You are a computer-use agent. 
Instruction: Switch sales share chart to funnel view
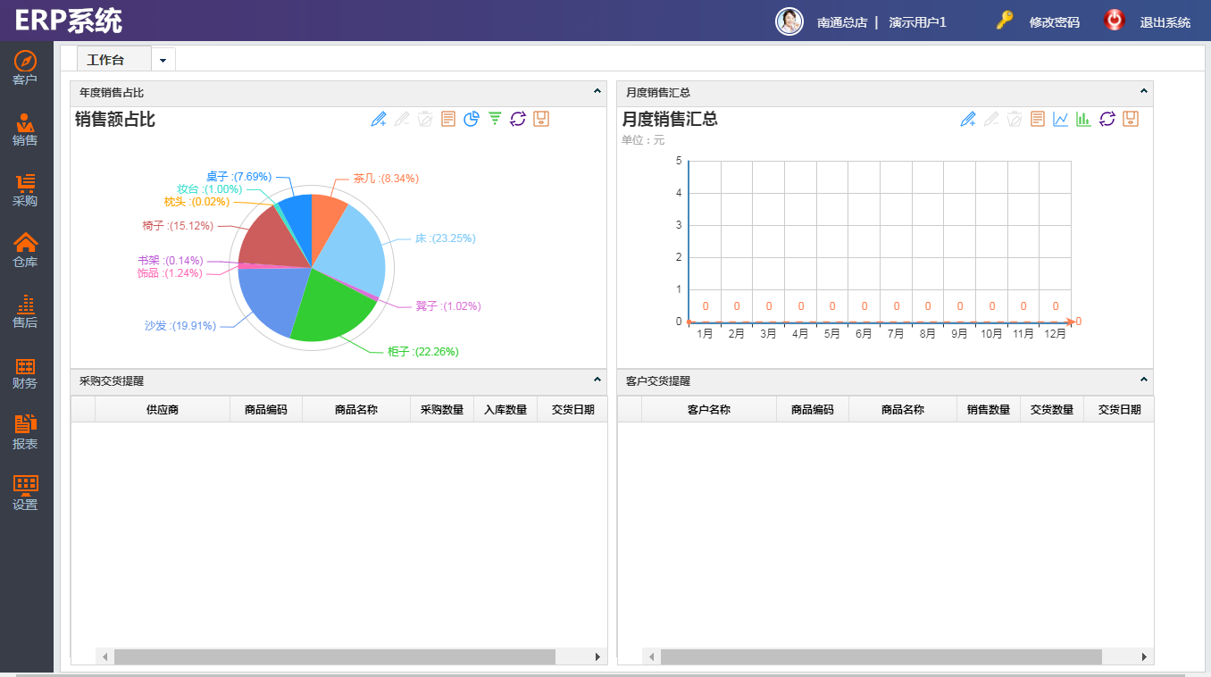(494, 119)
